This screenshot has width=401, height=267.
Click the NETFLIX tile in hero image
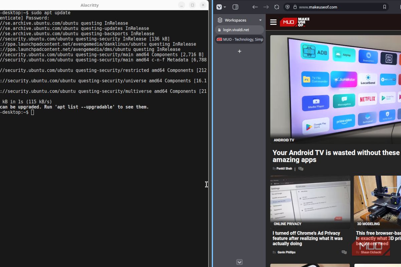pos(367,99)
